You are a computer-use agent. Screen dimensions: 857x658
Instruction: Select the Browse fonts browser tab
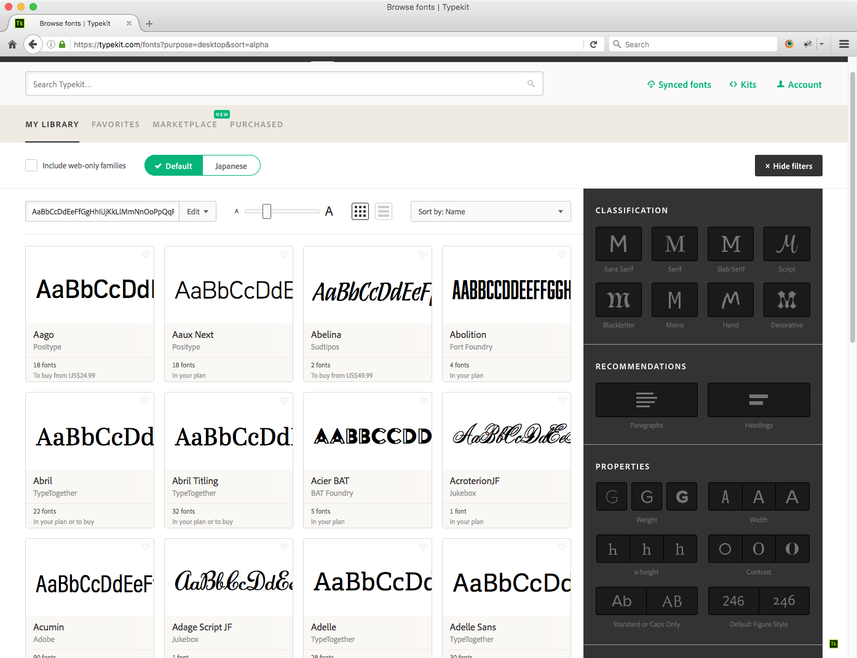75,23
